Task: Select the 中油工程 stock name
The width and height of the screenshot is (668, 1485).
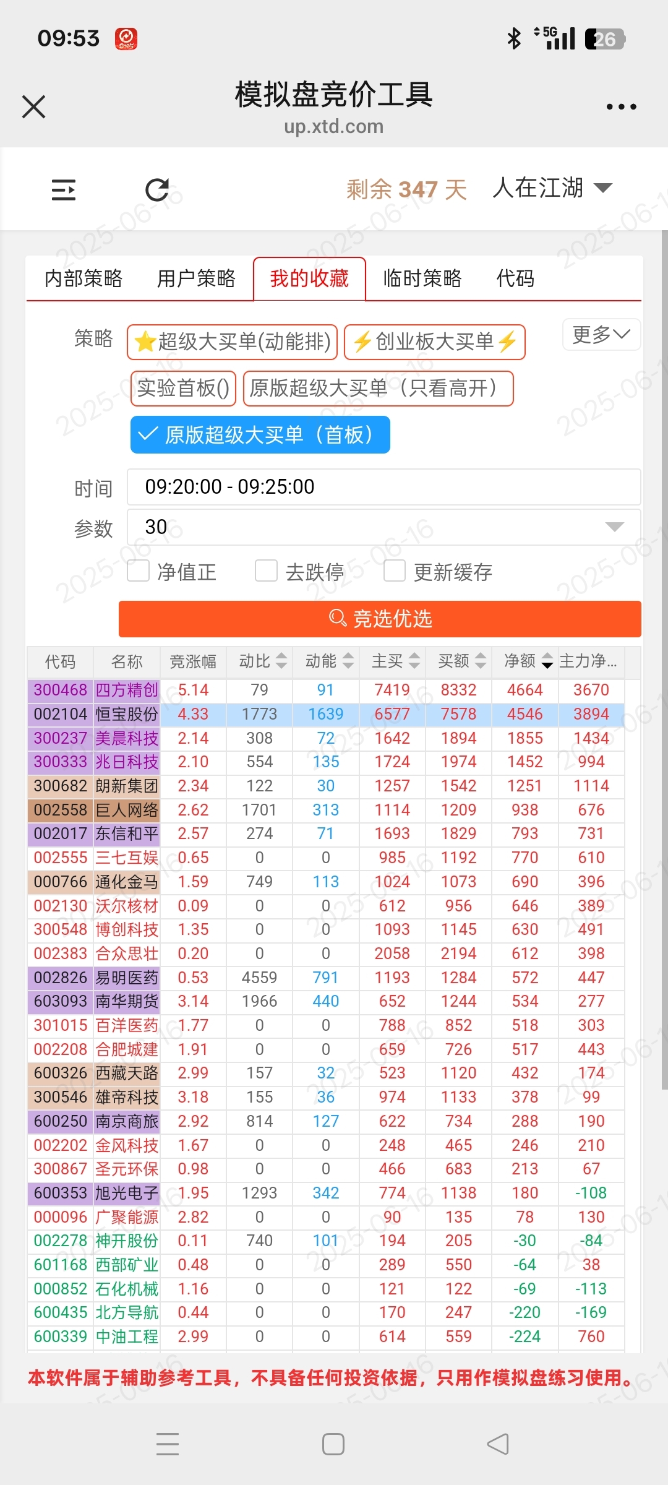Action: (127, 1336)
